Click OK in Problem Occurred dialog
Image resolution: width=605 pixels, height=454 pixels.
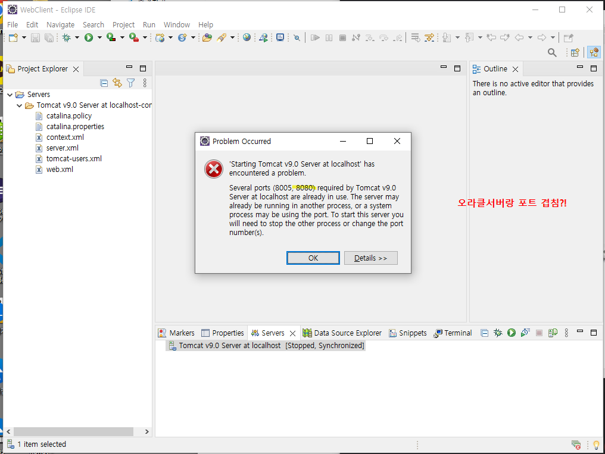313,258
